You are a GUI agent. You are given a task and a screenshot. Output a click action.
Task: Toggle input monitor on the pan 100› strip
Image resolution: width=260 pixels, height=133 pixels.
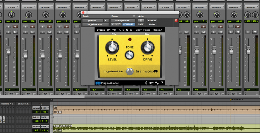[42, 26]
